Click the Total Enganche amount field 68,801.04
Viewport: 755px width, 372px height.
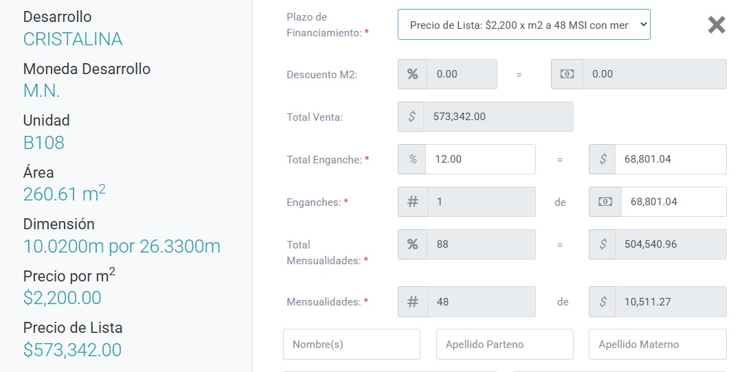[671, 159]
